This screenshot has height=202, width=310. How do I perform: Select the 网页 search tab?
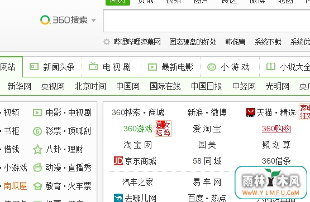(118, 2)
